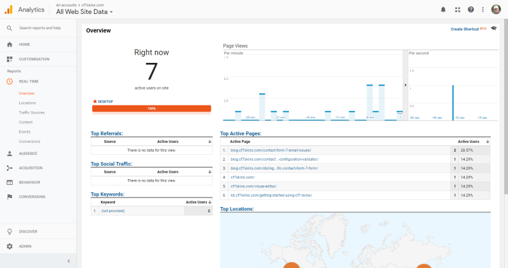Open the Top Locations link
The image size is (508, 268).
point(237,209)
